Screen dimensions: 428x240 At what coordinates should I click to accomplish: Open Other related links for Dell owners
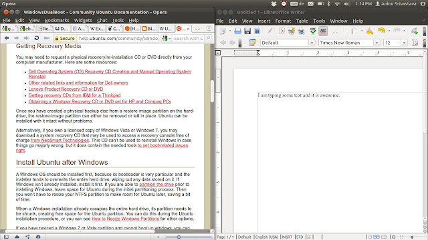click(78, 83)
